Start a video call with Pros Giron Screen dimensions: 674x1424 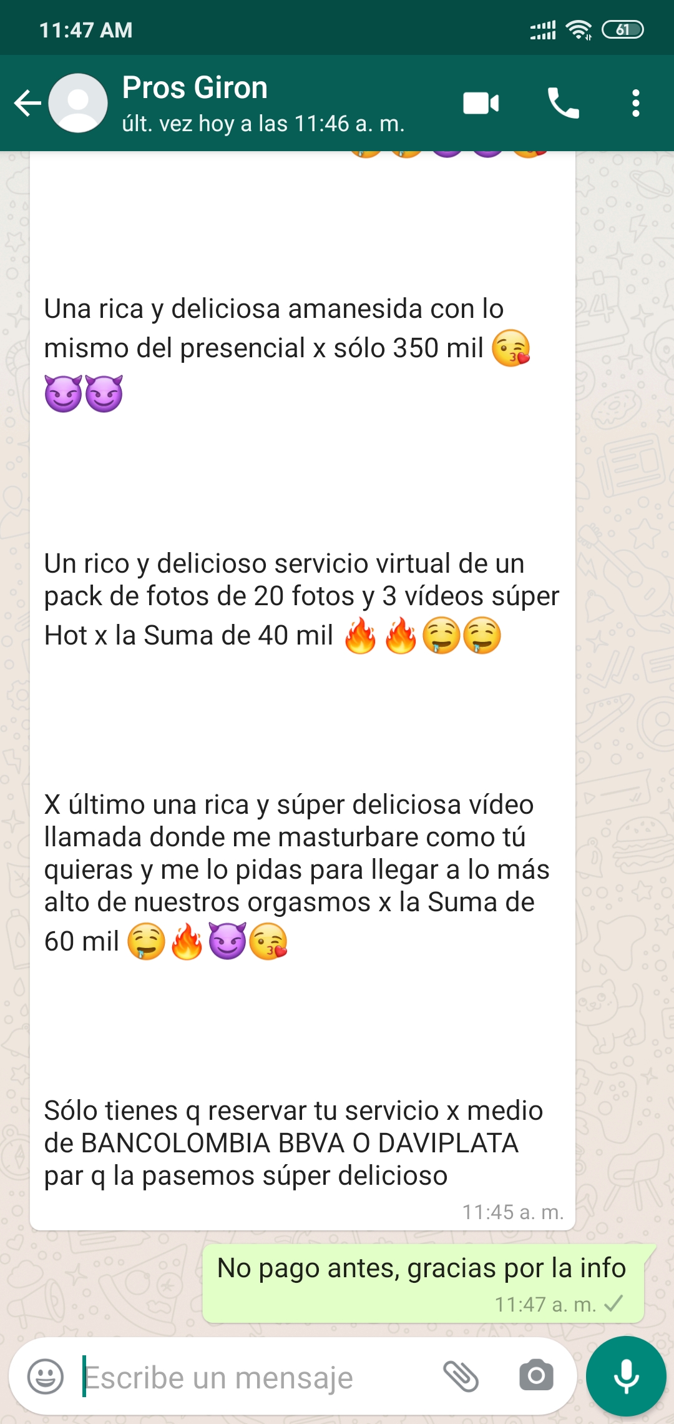[481, 103]
